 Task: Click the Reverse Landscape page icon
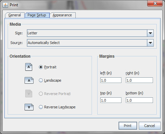point(29,107)
